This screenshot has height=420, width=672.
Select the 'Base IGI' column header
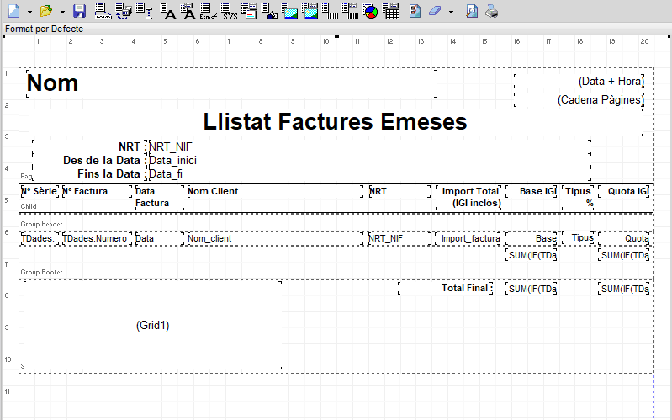click(532, 191)
